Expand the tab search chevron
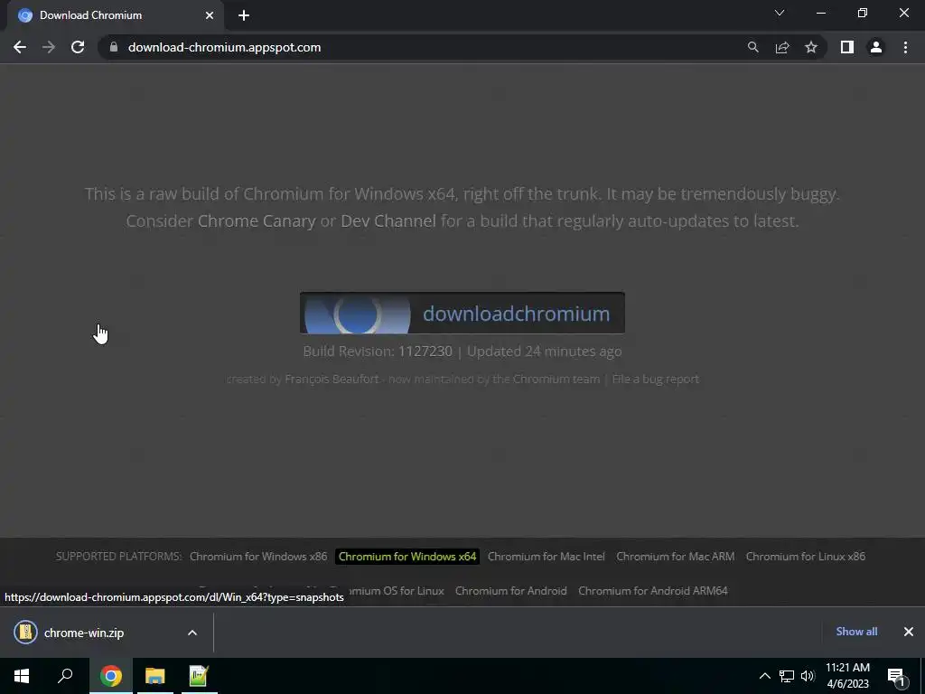925x694 pixels. [780, 13]
